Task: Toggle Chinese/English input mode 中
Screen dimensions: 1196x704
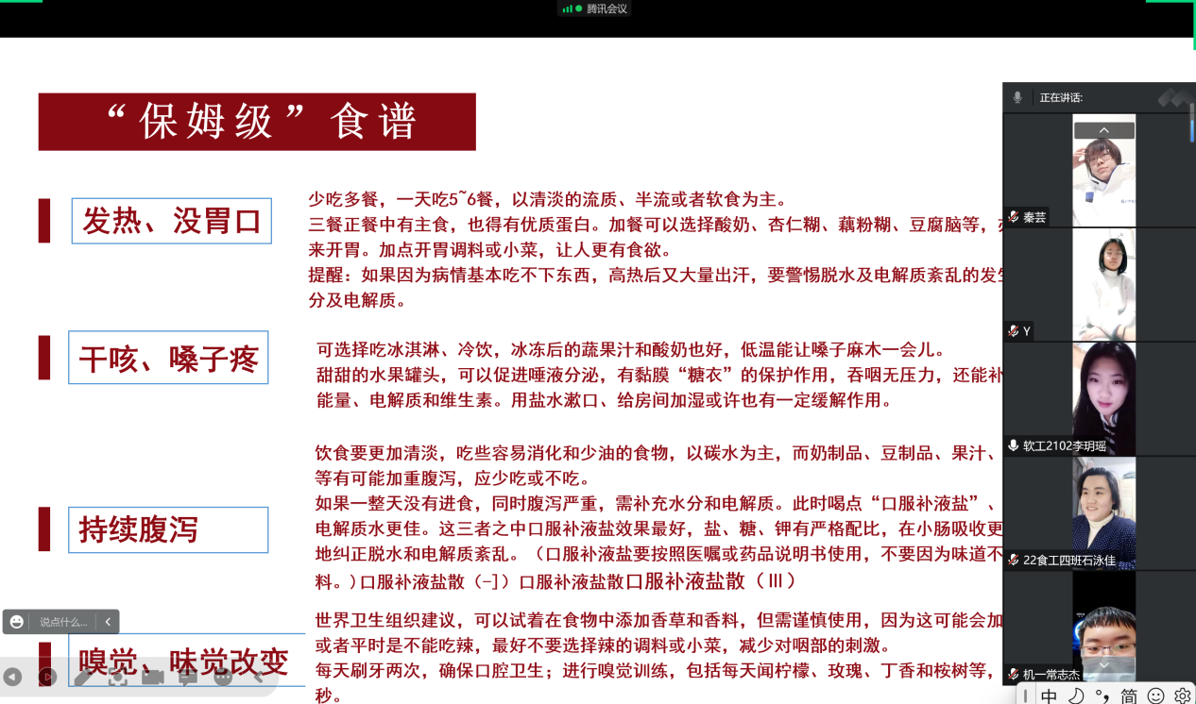Action: click(1049, 696)
